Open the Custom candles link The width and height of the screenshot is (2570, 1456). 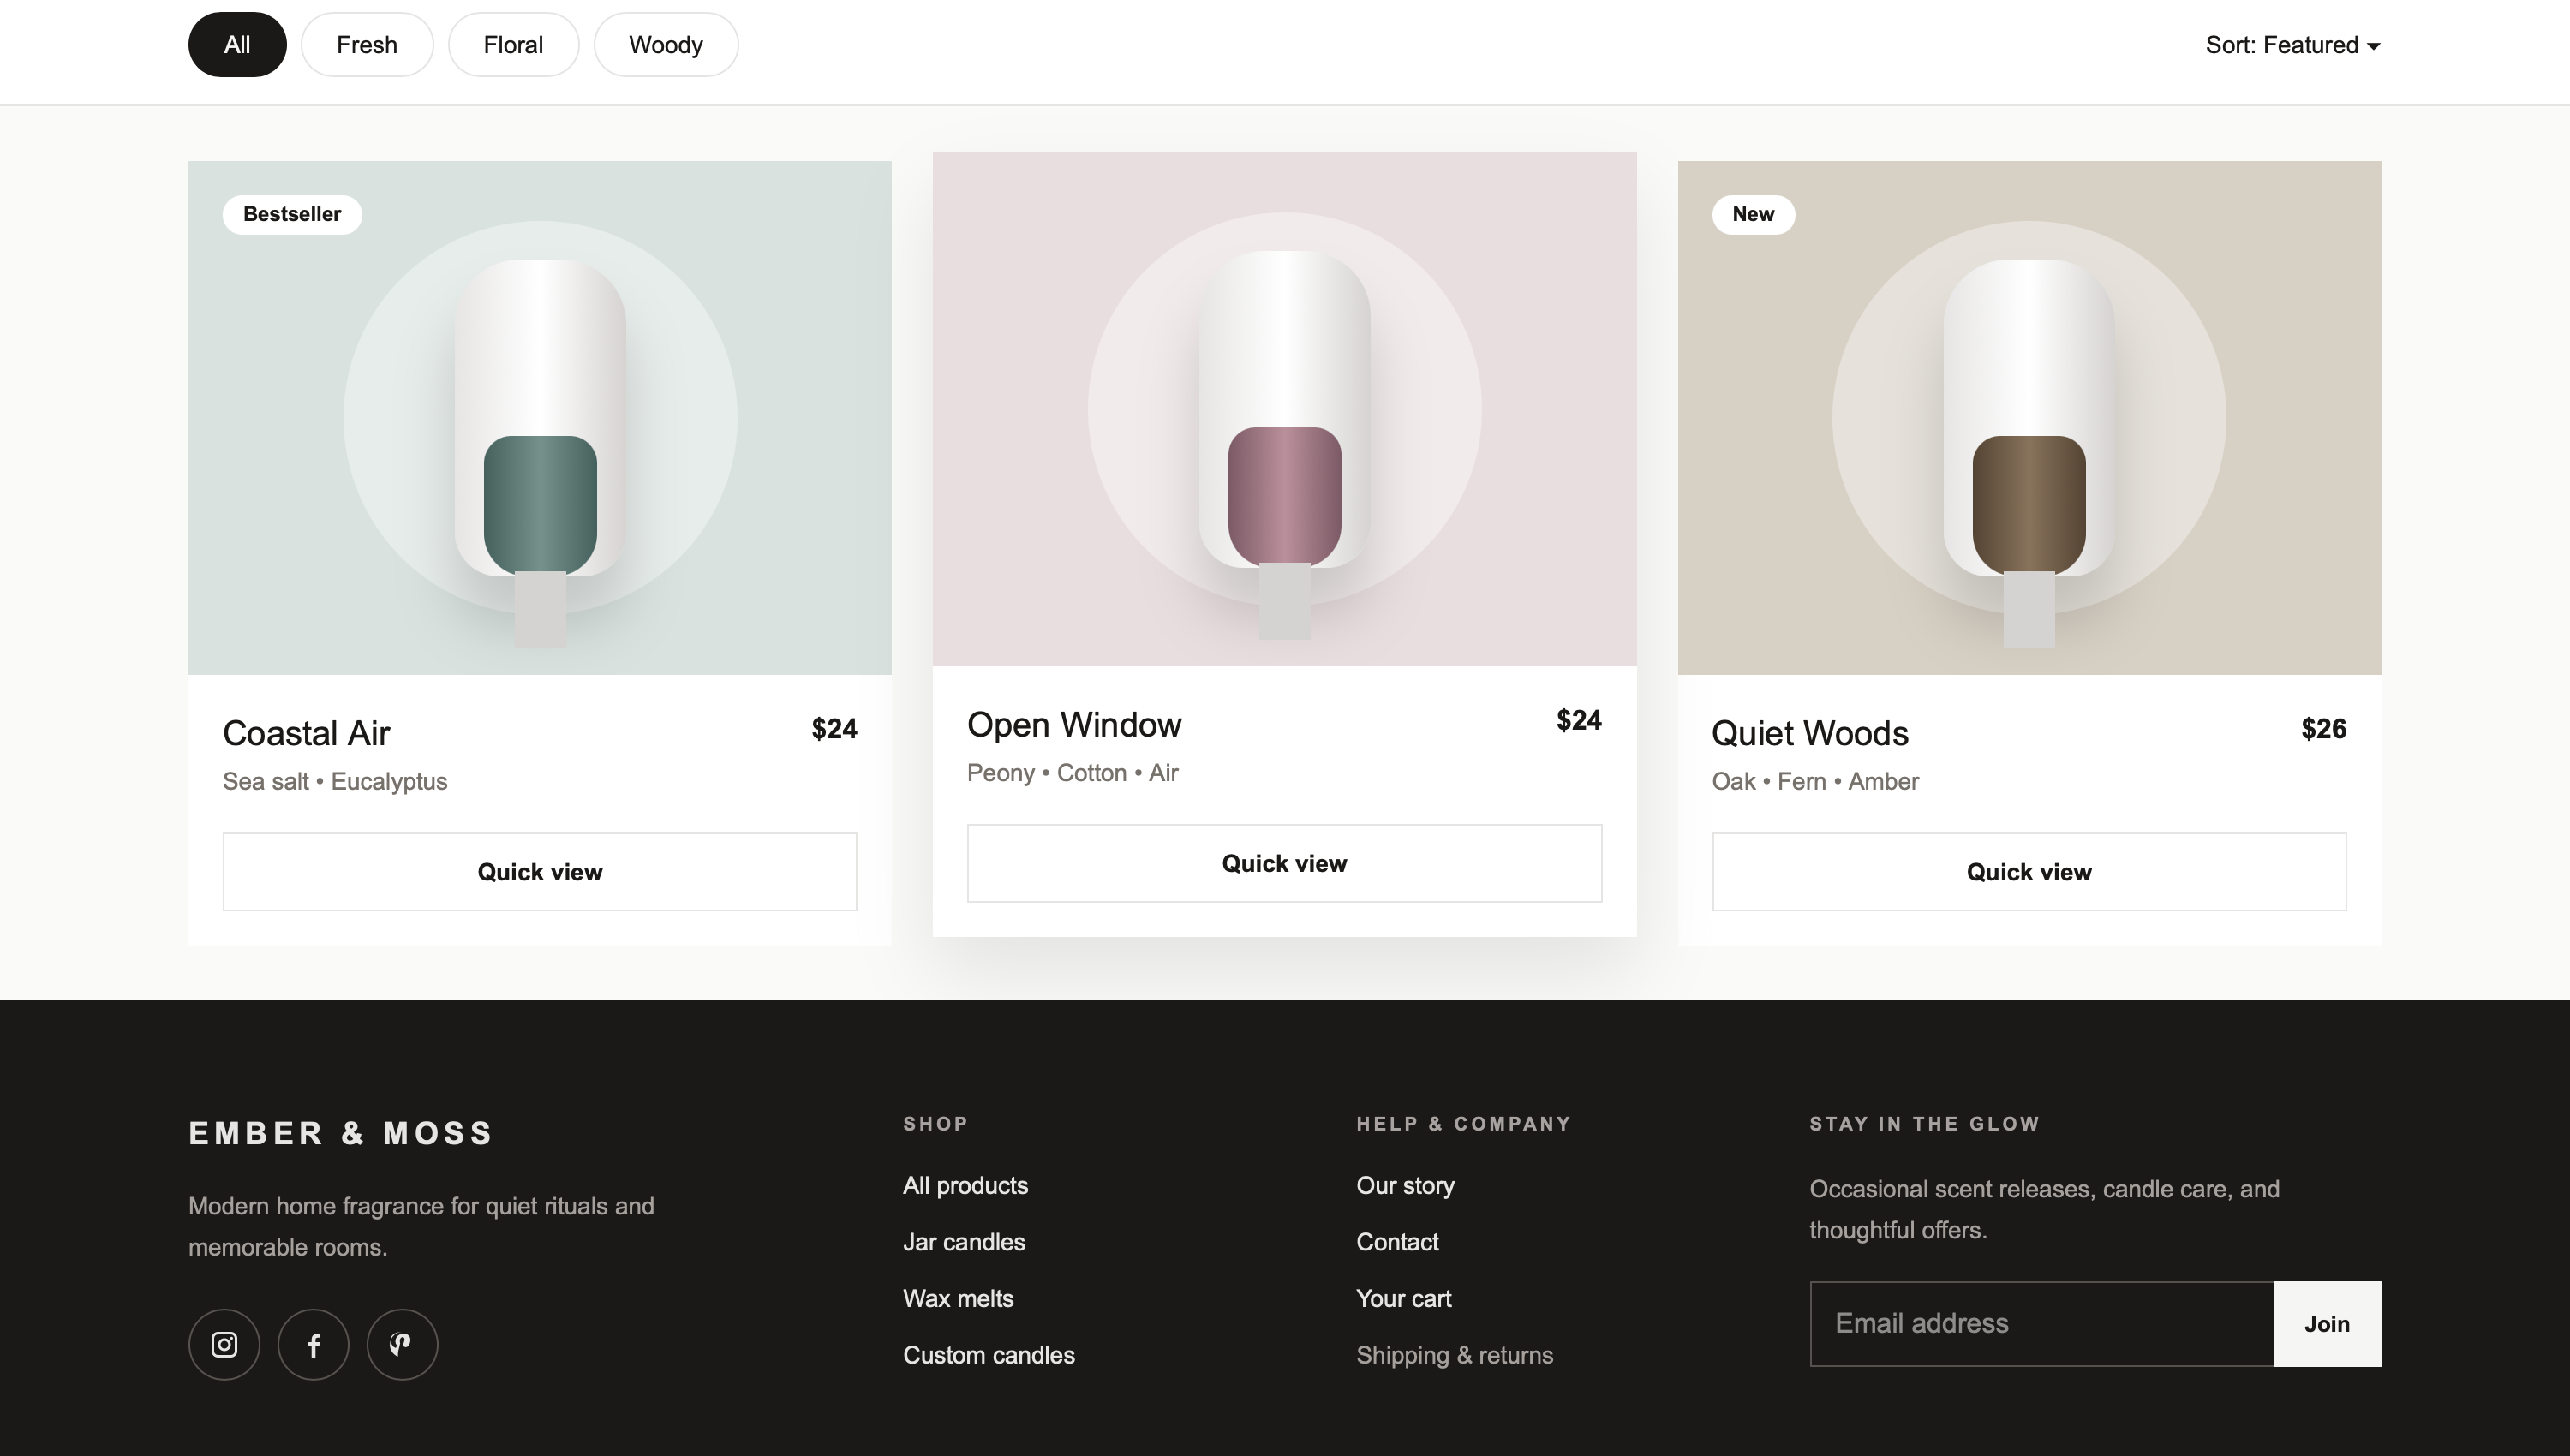tap(989, 1355)
